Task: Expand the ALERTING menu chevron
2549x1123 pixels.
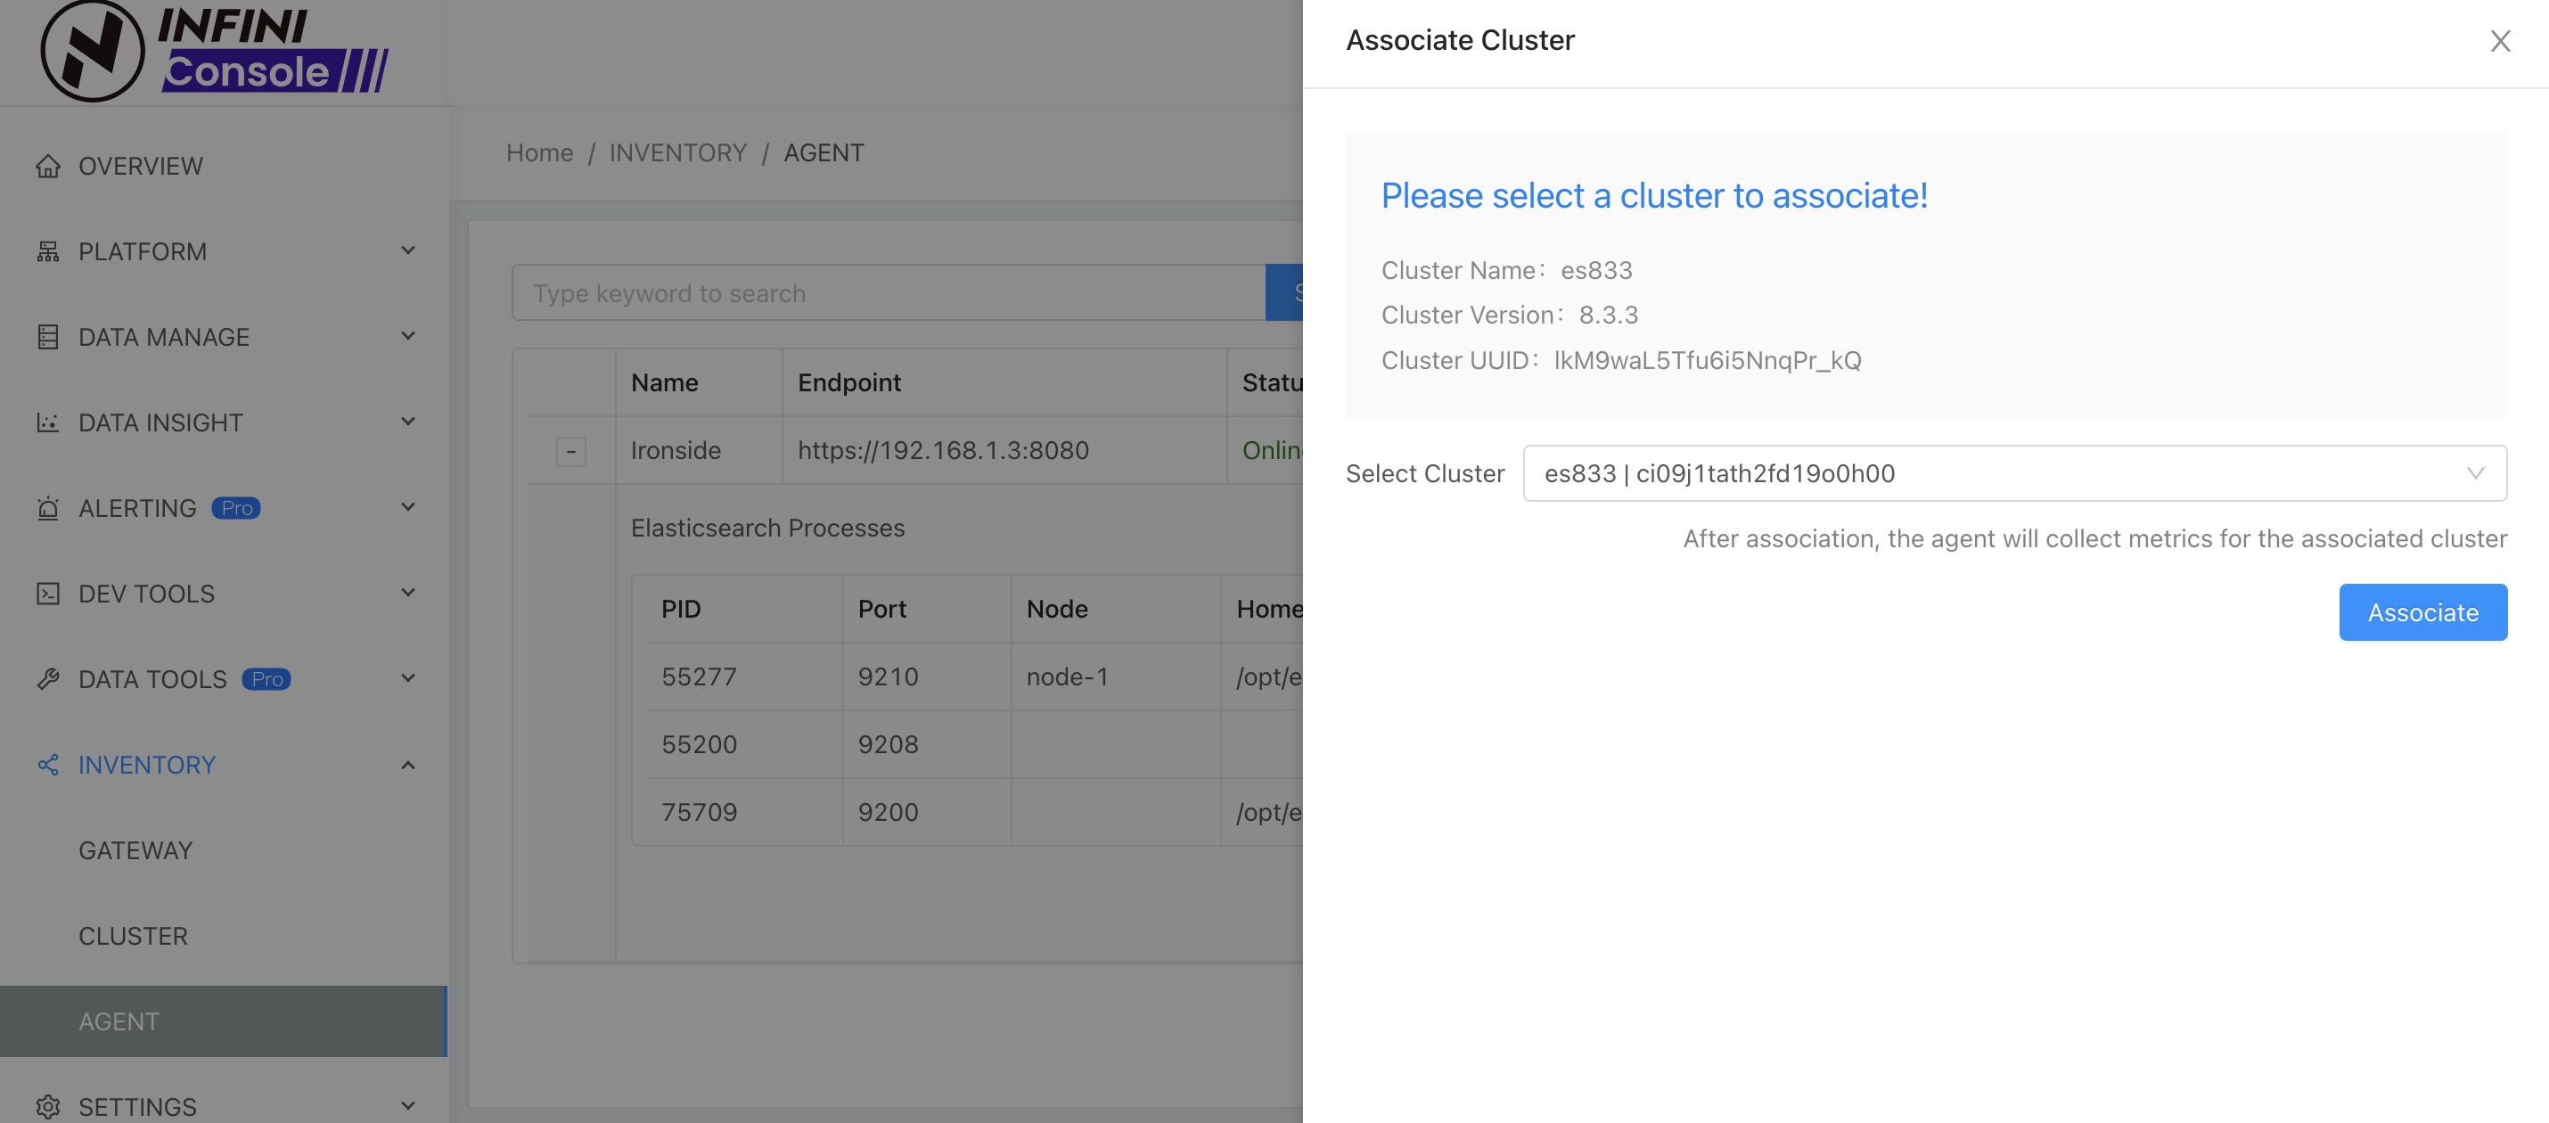Action: click(407, 507)
